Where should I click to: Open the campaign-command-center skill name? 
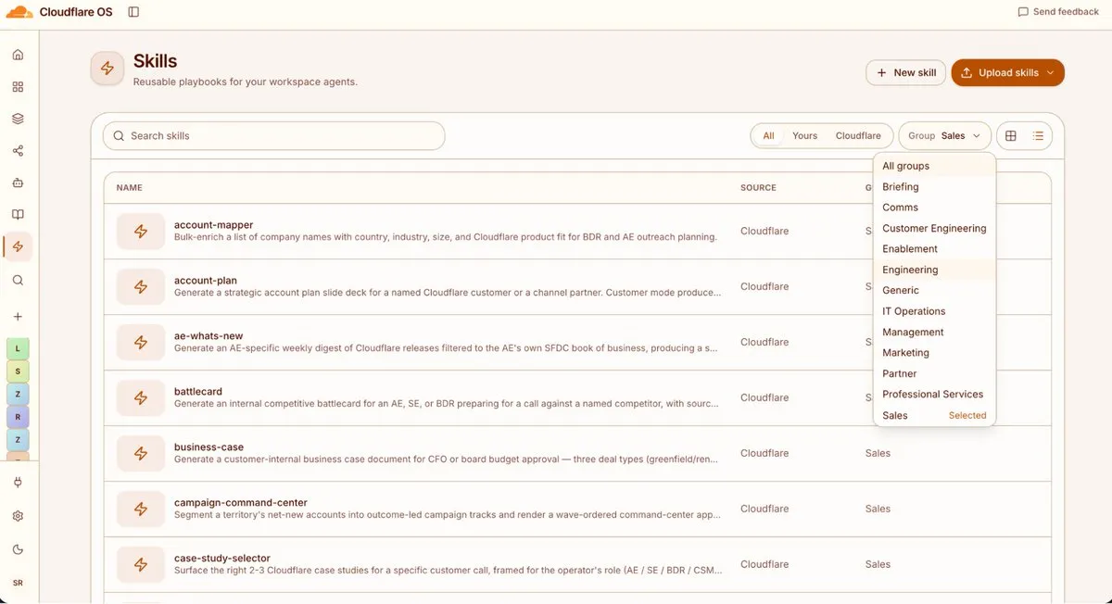(x=241, y=503)
